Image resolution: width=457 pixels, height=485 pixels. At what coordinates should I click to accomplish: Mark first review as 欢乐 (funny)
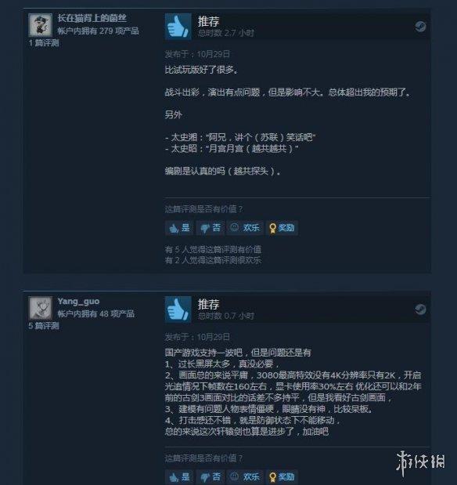245,228
